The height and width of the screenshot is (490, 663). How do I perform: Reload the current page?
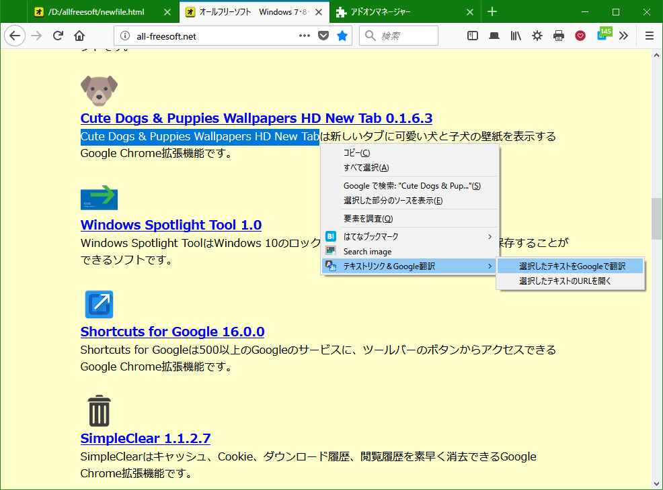coord(58,36)
